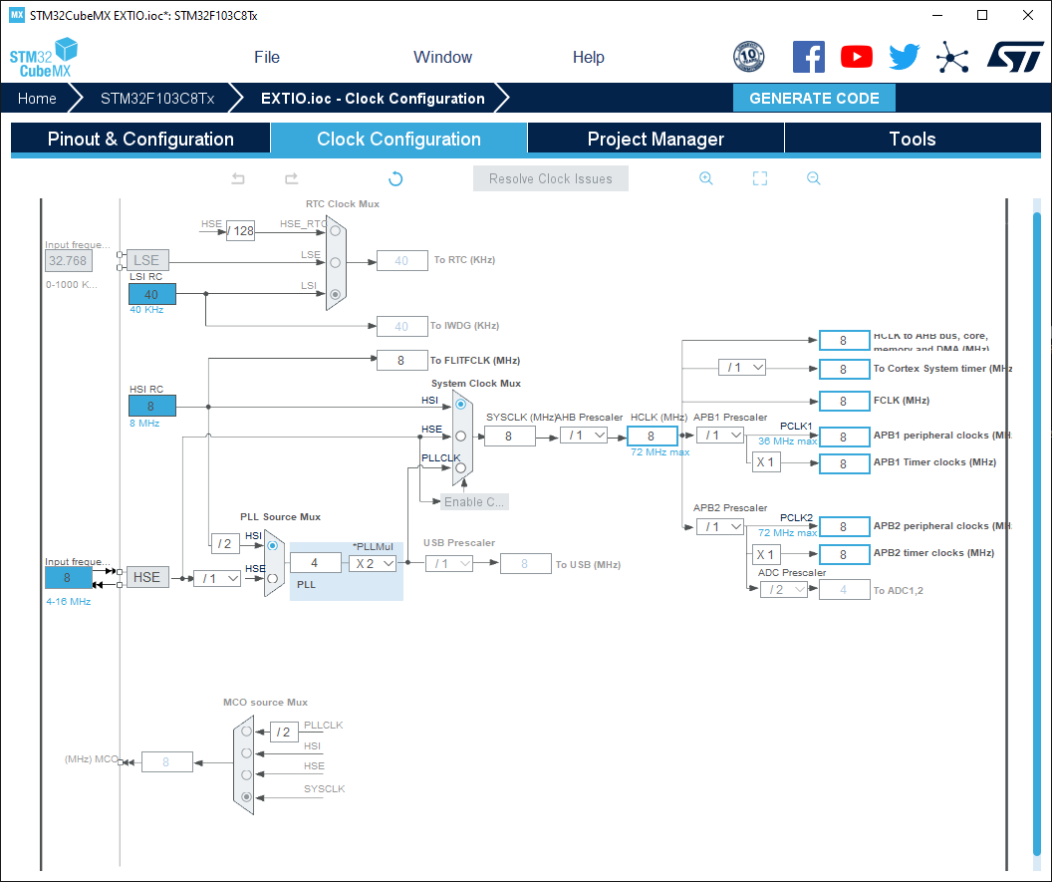Zoom out of the clock diagram

point(813,178)
